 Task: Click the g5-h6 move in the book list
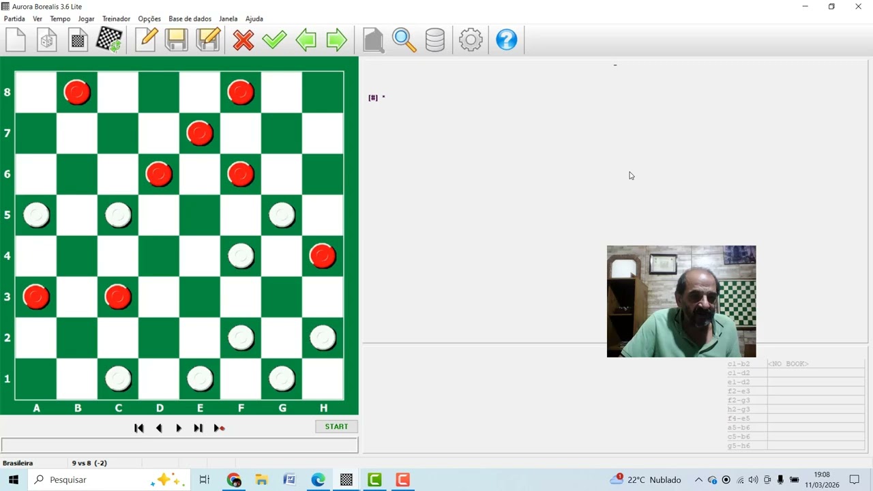tap(739, 446)
